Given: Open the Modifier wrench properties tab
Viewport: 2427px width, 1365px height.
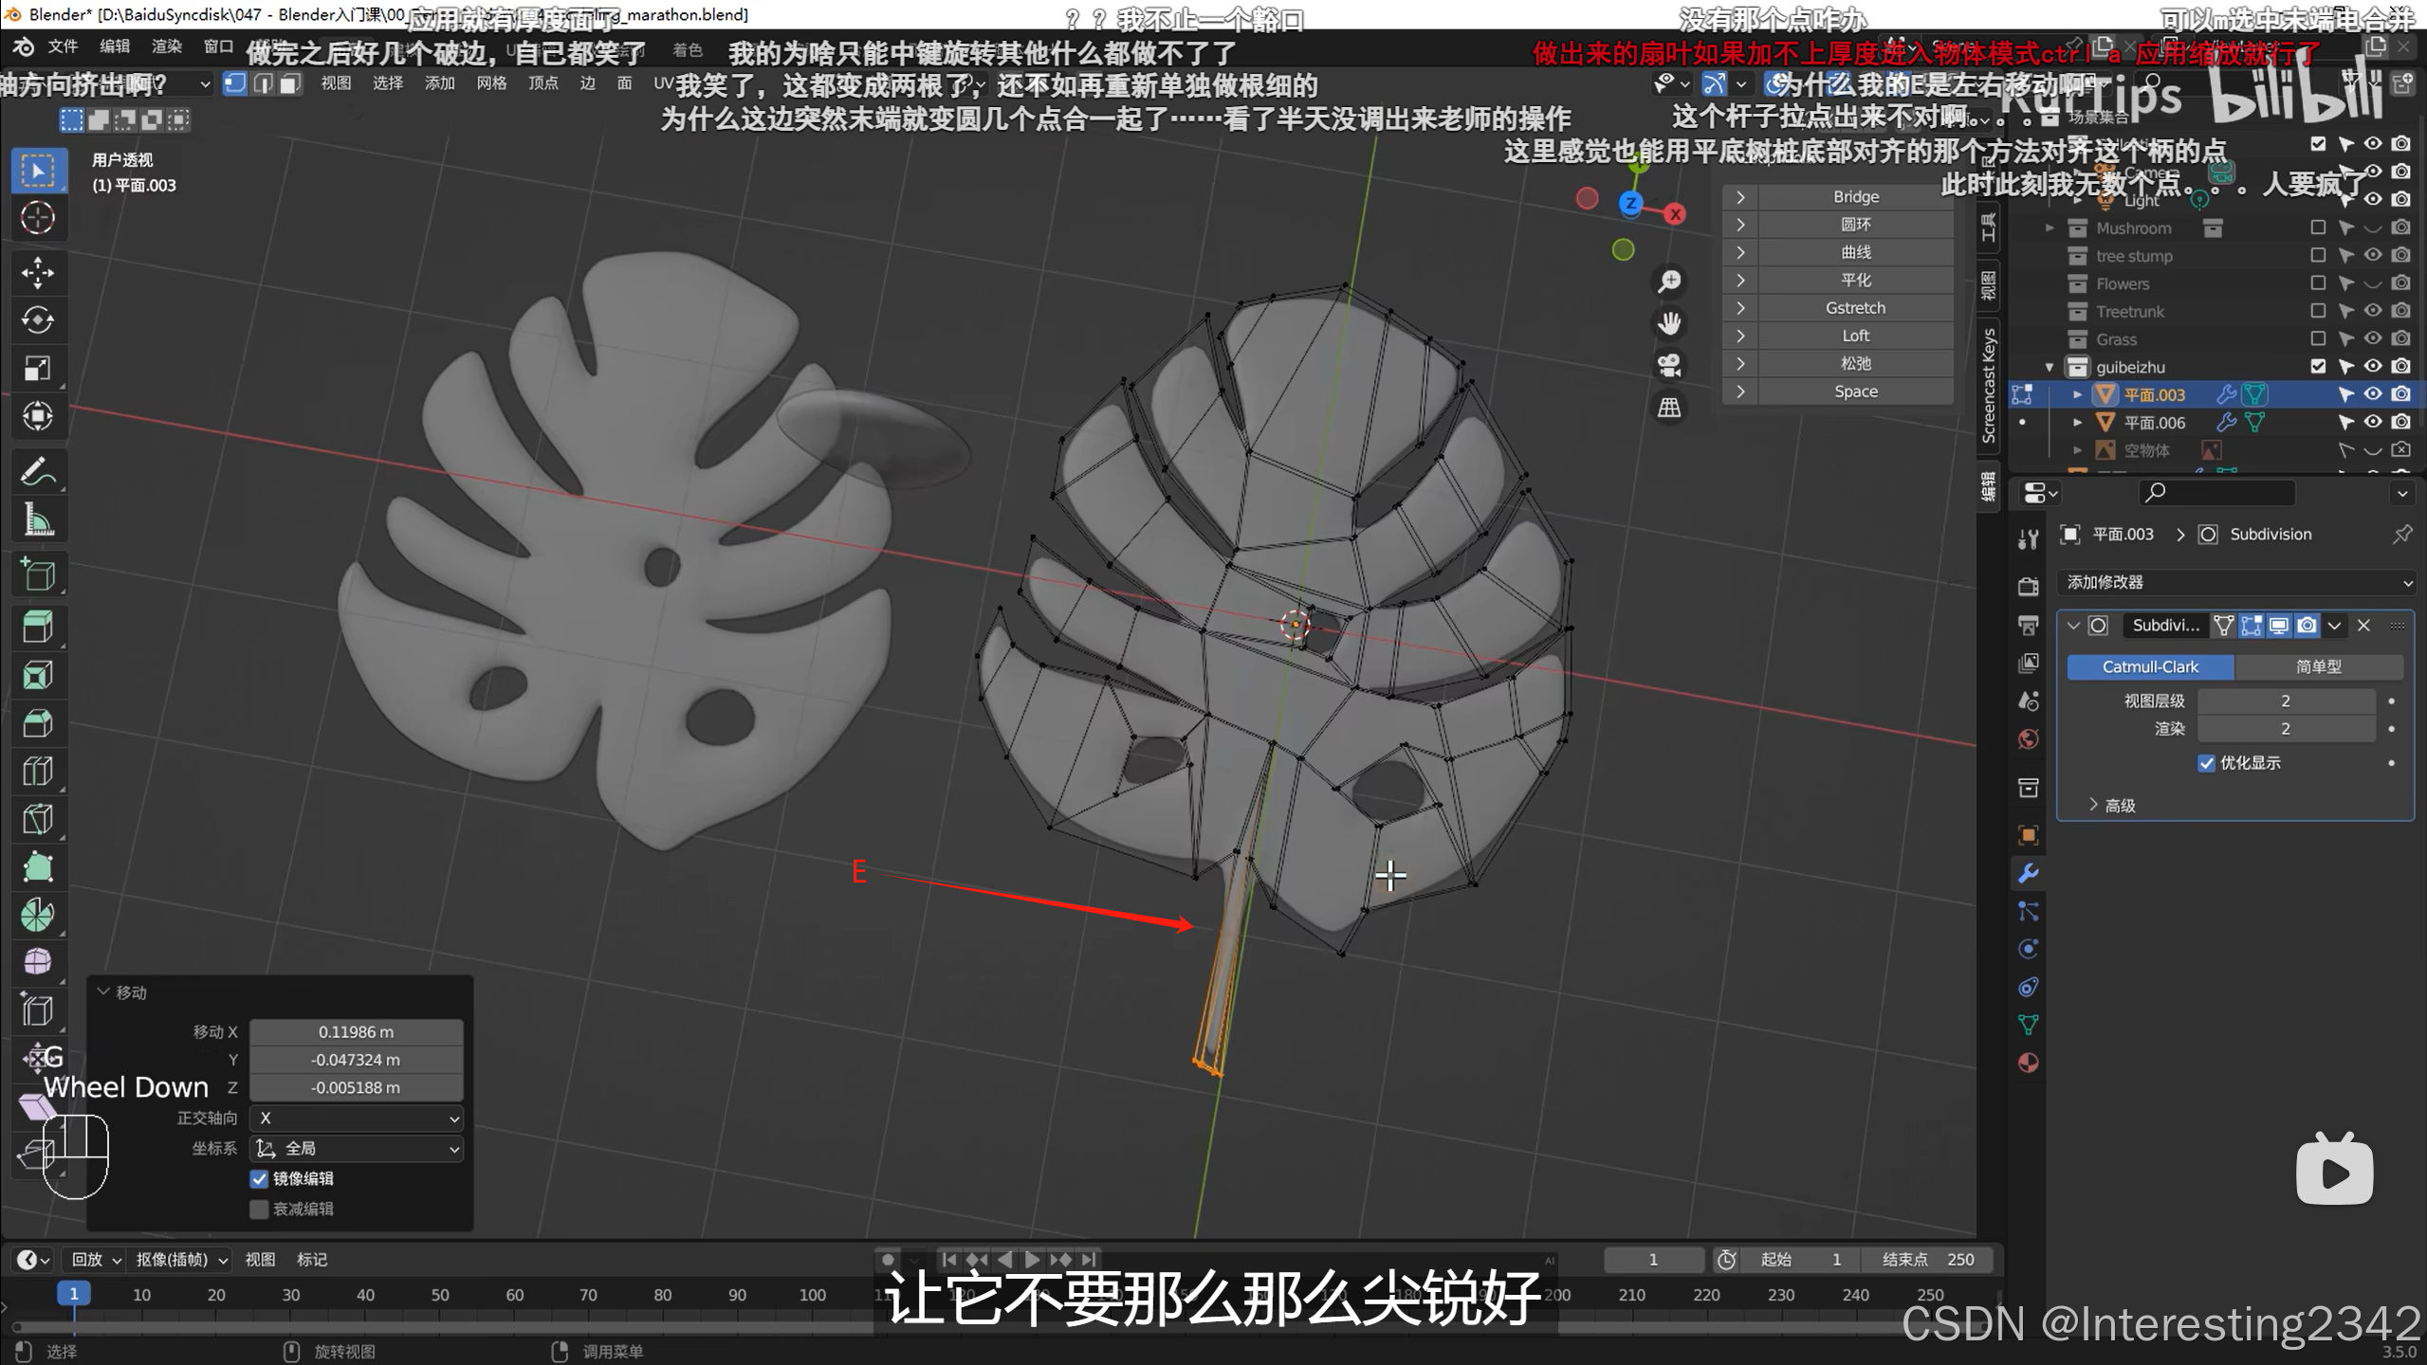Looking at the screenshot, I should (2029, 873).
